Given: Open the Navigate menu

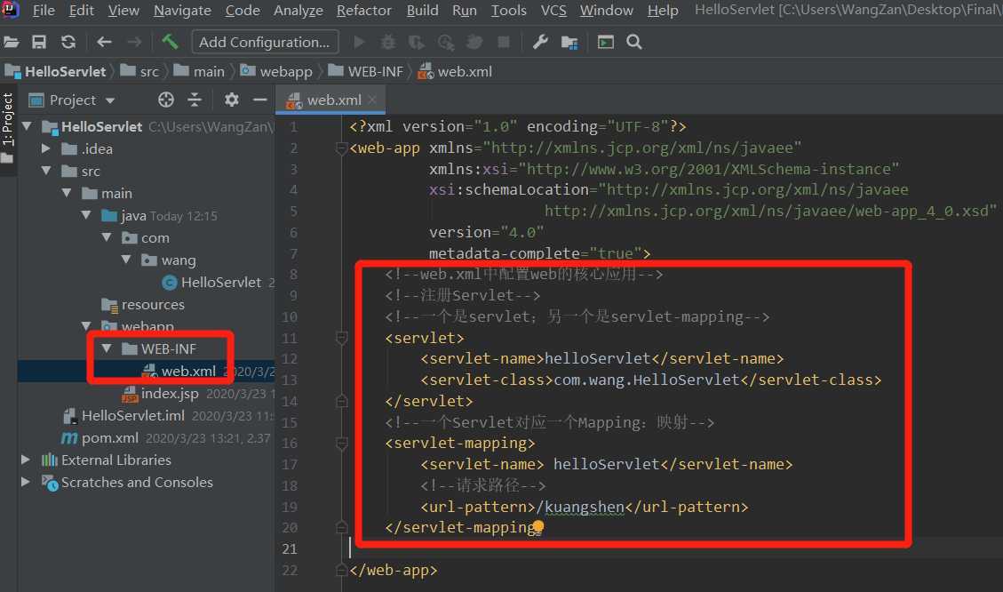Looking at the screenshot, I should click(182, 11).
